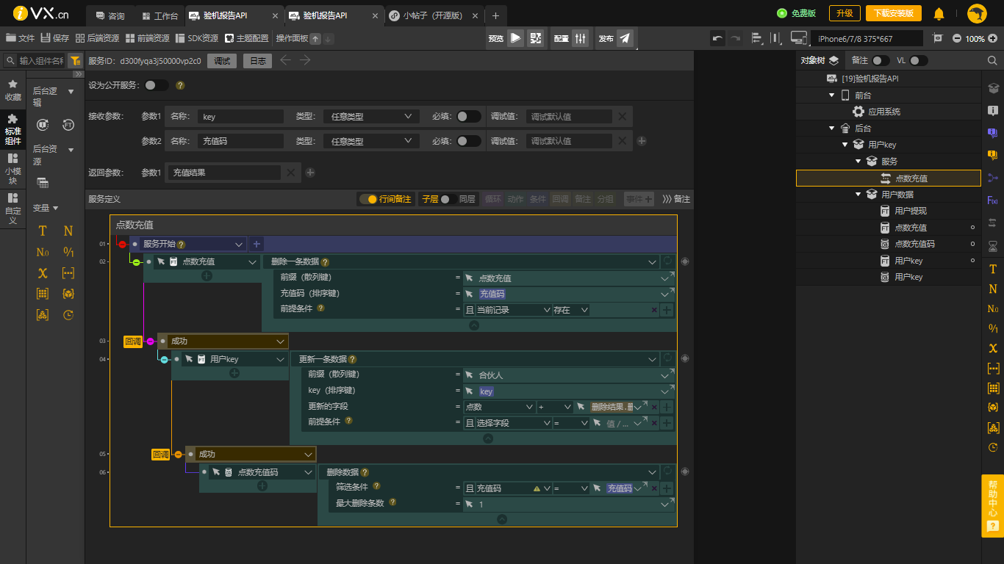Image resolution: width=1004 pixels, height=564 pixels.
Task: Click the notification bell icon
Action: click(939, 14)
